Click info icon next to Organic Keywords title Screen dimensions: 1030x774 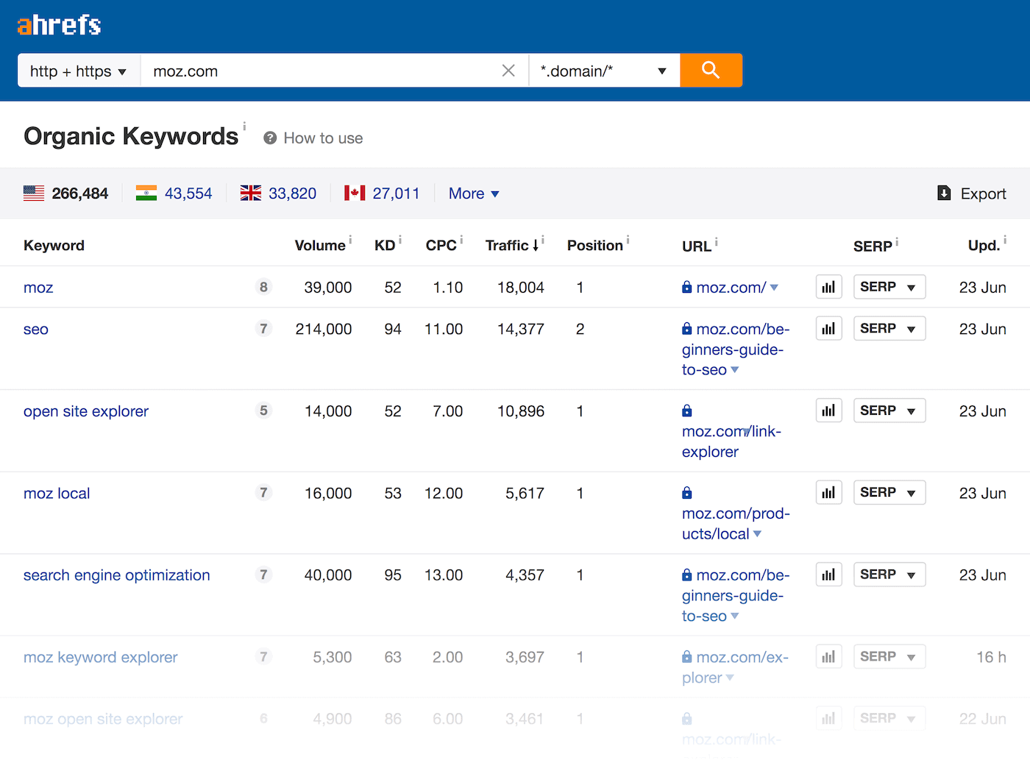[x=244, y=126]
